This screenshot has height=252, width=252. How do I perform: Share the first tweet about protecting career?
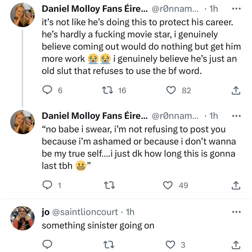coord(236,90)
